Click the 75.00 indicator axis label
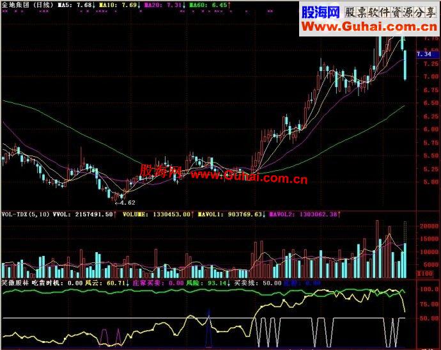This screenshot has width=441, height=350. coord(429,305)
